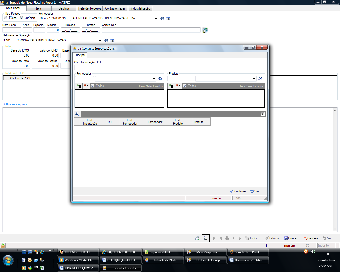Click Observação scrollbar down arrow
This screenshot has width=340, height=272.
click(x=335, y=229)
